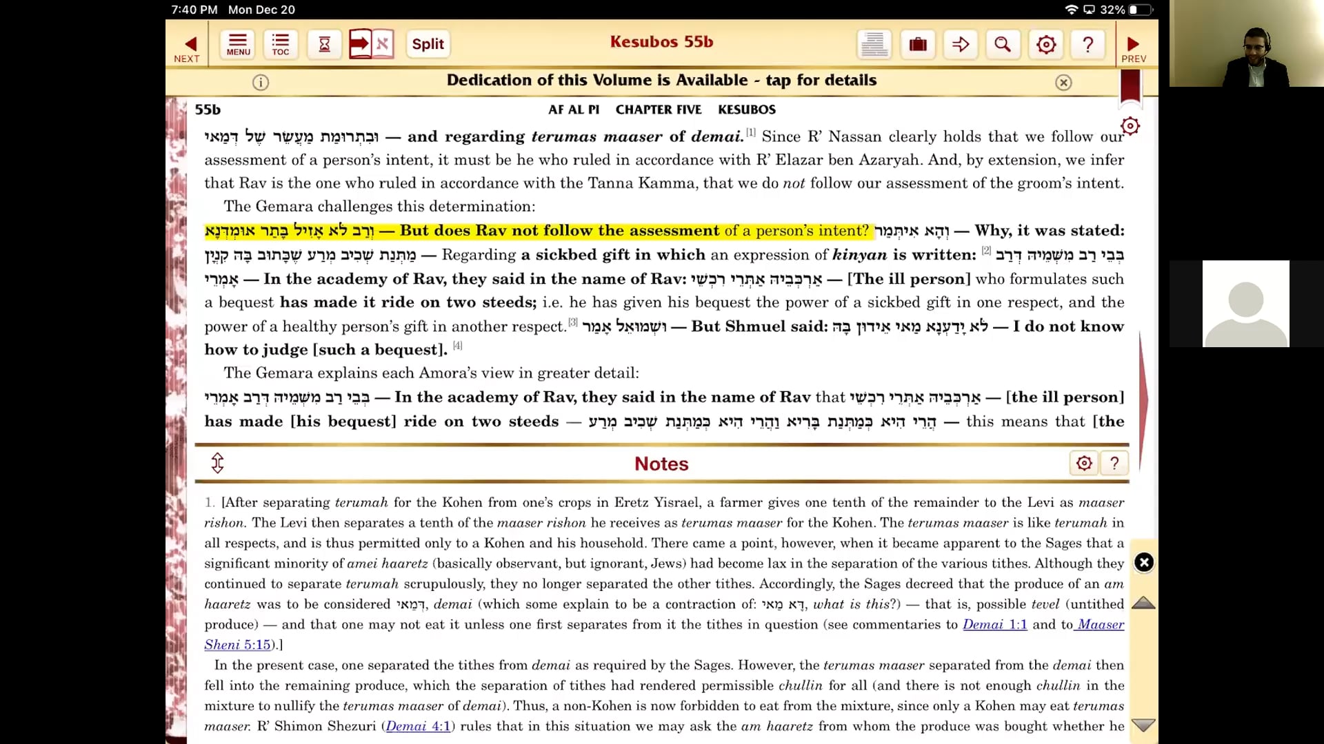Open search with the magnifier icon

coord(1003,44)
